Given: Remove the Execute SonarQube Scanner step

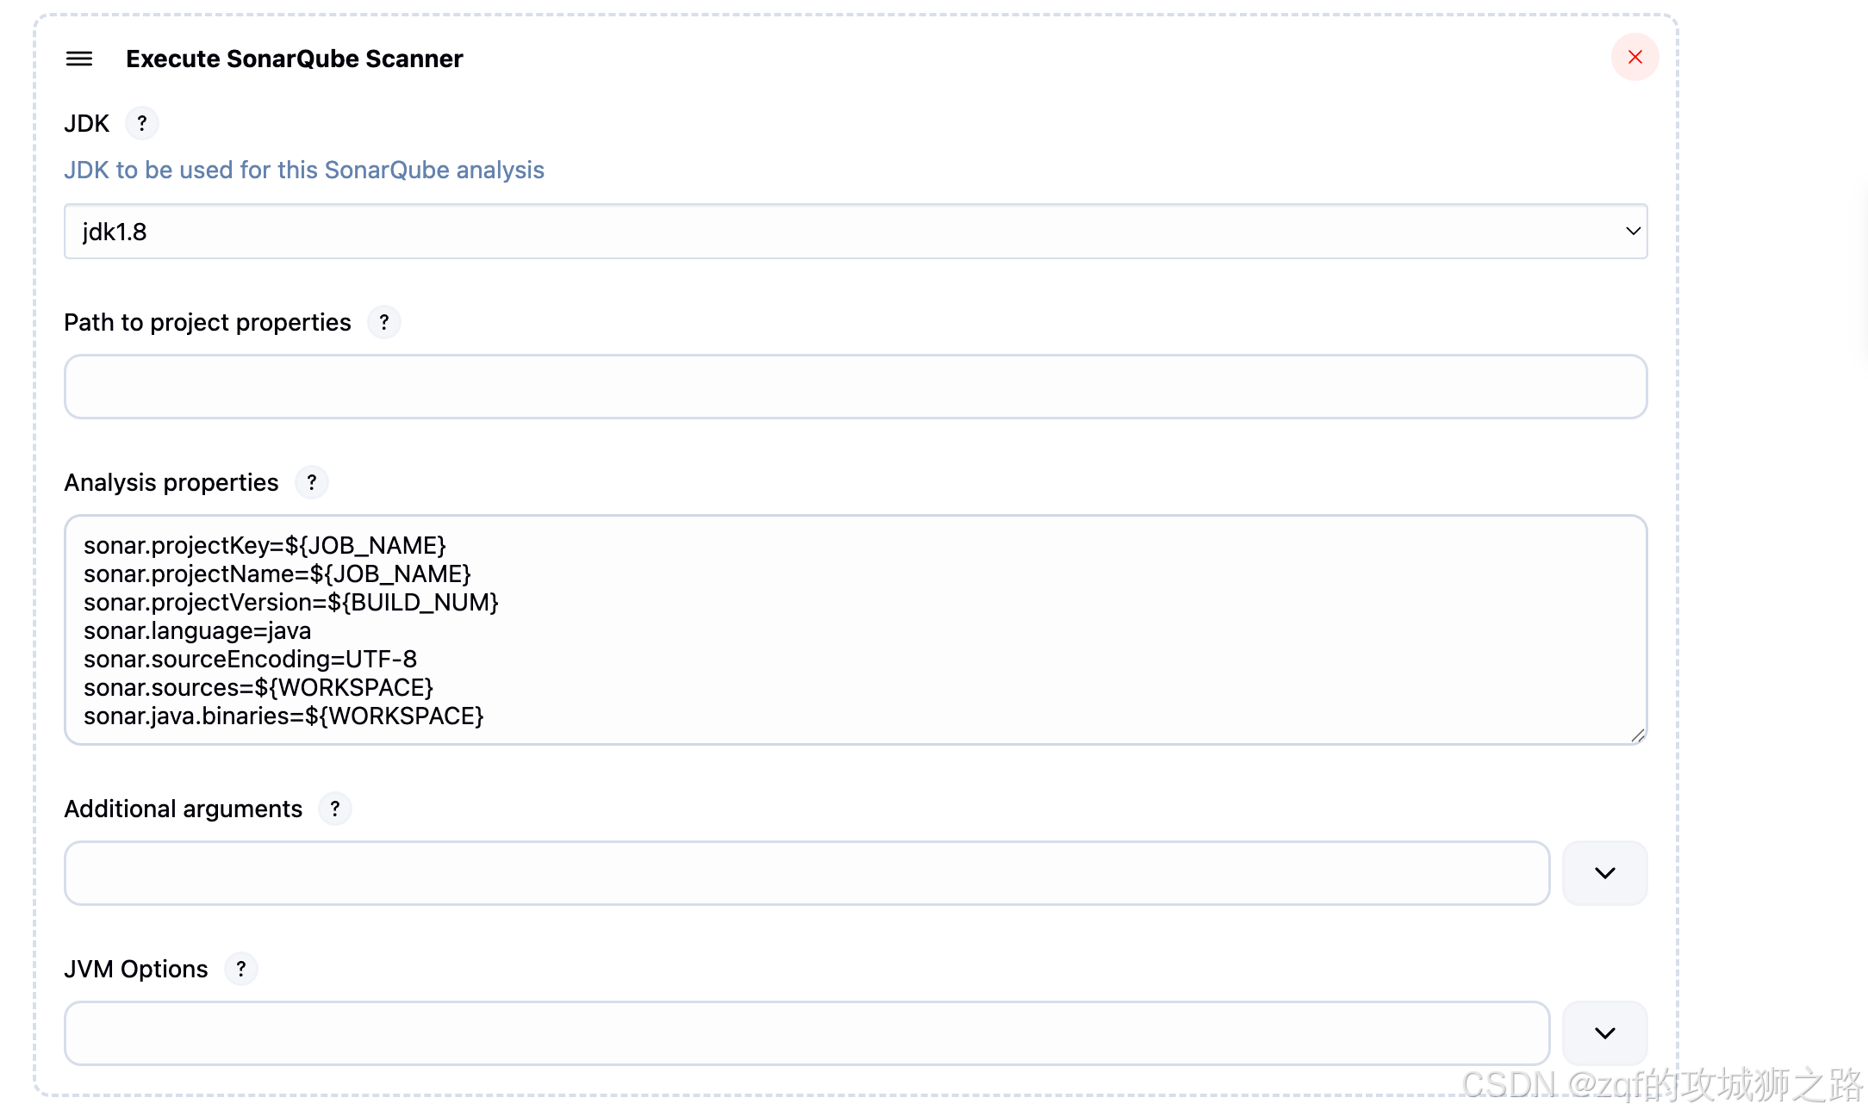Looking at the screenshot, I should point(1634,58).
